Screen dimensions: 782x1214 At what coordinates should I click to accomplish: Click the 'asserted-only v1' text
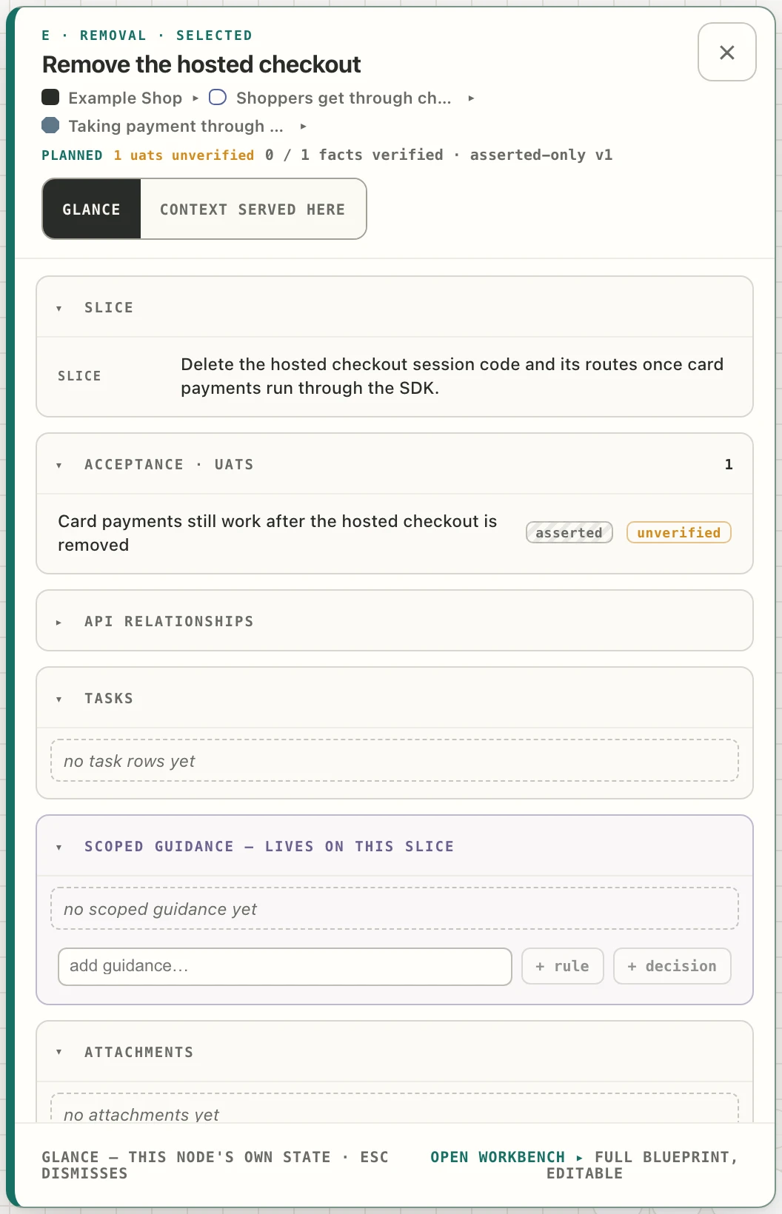click(541, 155)
